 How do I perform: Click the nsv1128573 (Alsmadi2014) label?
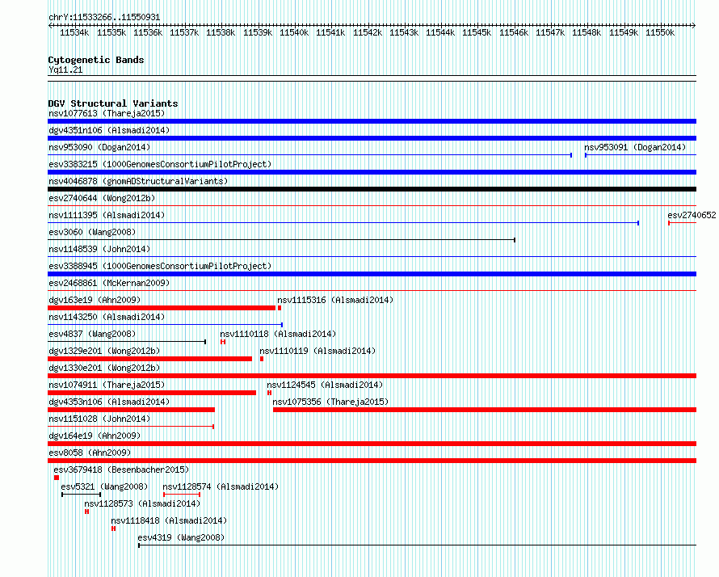(x=142, y=503)
